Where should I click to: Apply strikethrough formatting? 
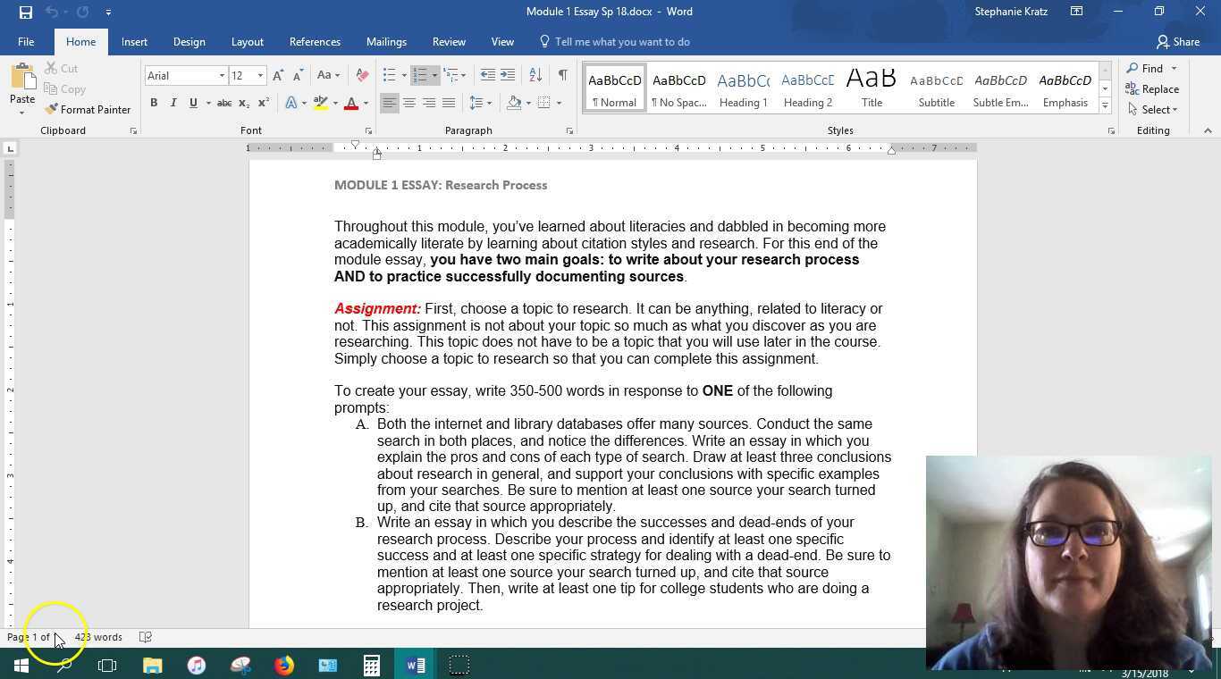tap(224, 103)
